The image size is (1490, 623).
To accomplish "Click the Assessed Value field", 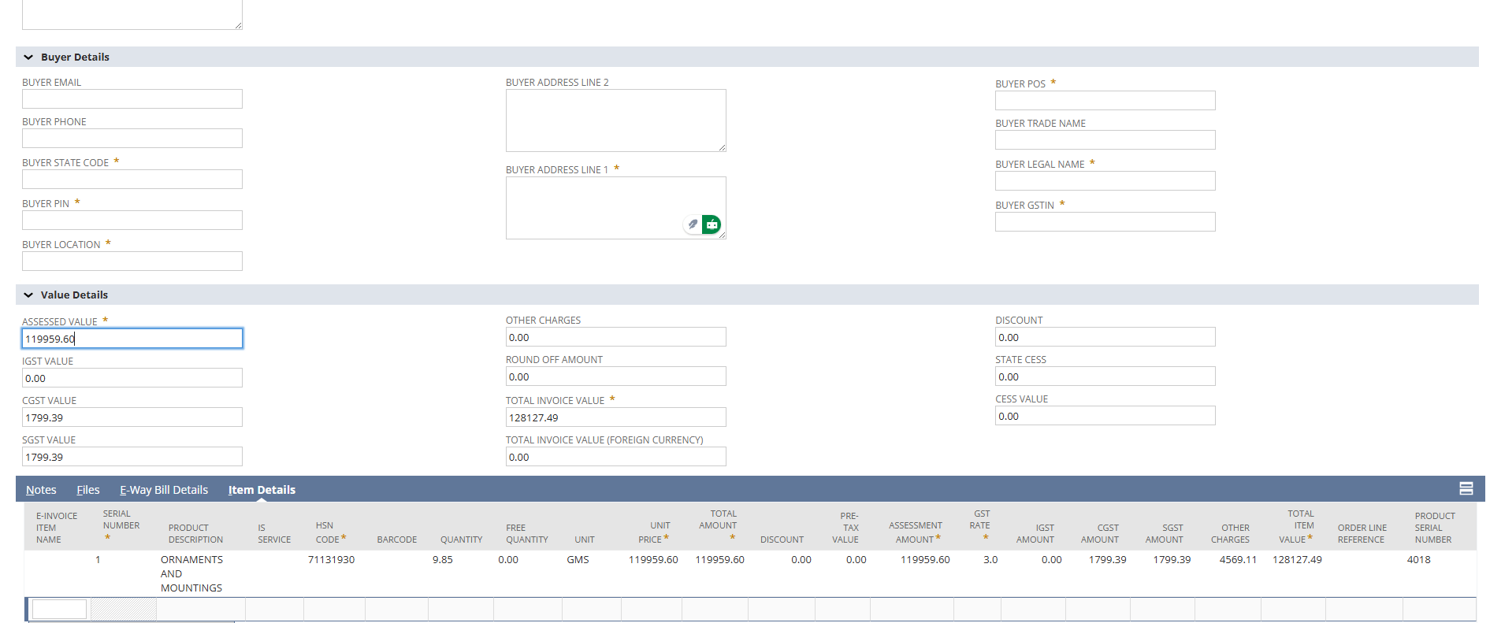I will (x=132, y=338).
